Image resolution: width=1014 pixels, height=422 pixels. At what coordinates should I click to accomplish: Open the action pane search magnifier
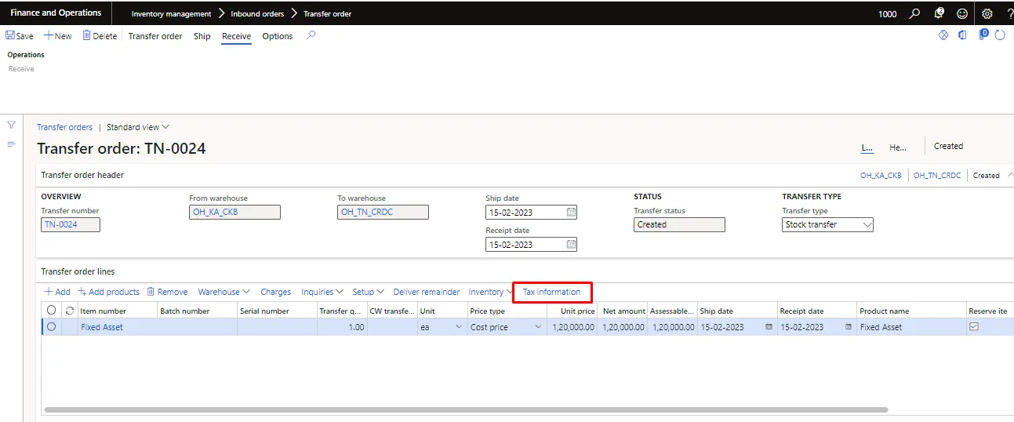(311, 35)
